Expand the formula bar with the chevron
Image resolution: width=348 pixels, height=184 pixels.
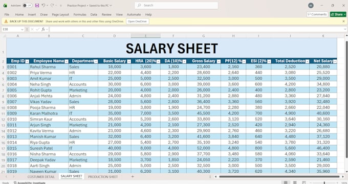(x=345, y=29)
